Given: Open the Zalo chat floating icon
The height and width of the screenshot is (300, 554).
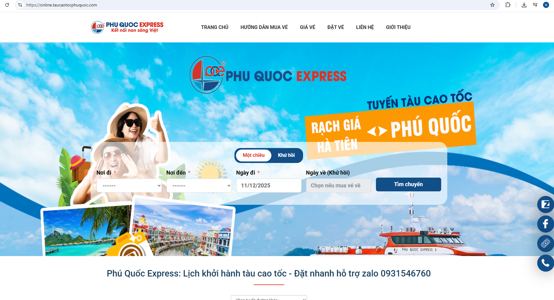Looking at the screenshot, I should (545, 204).
